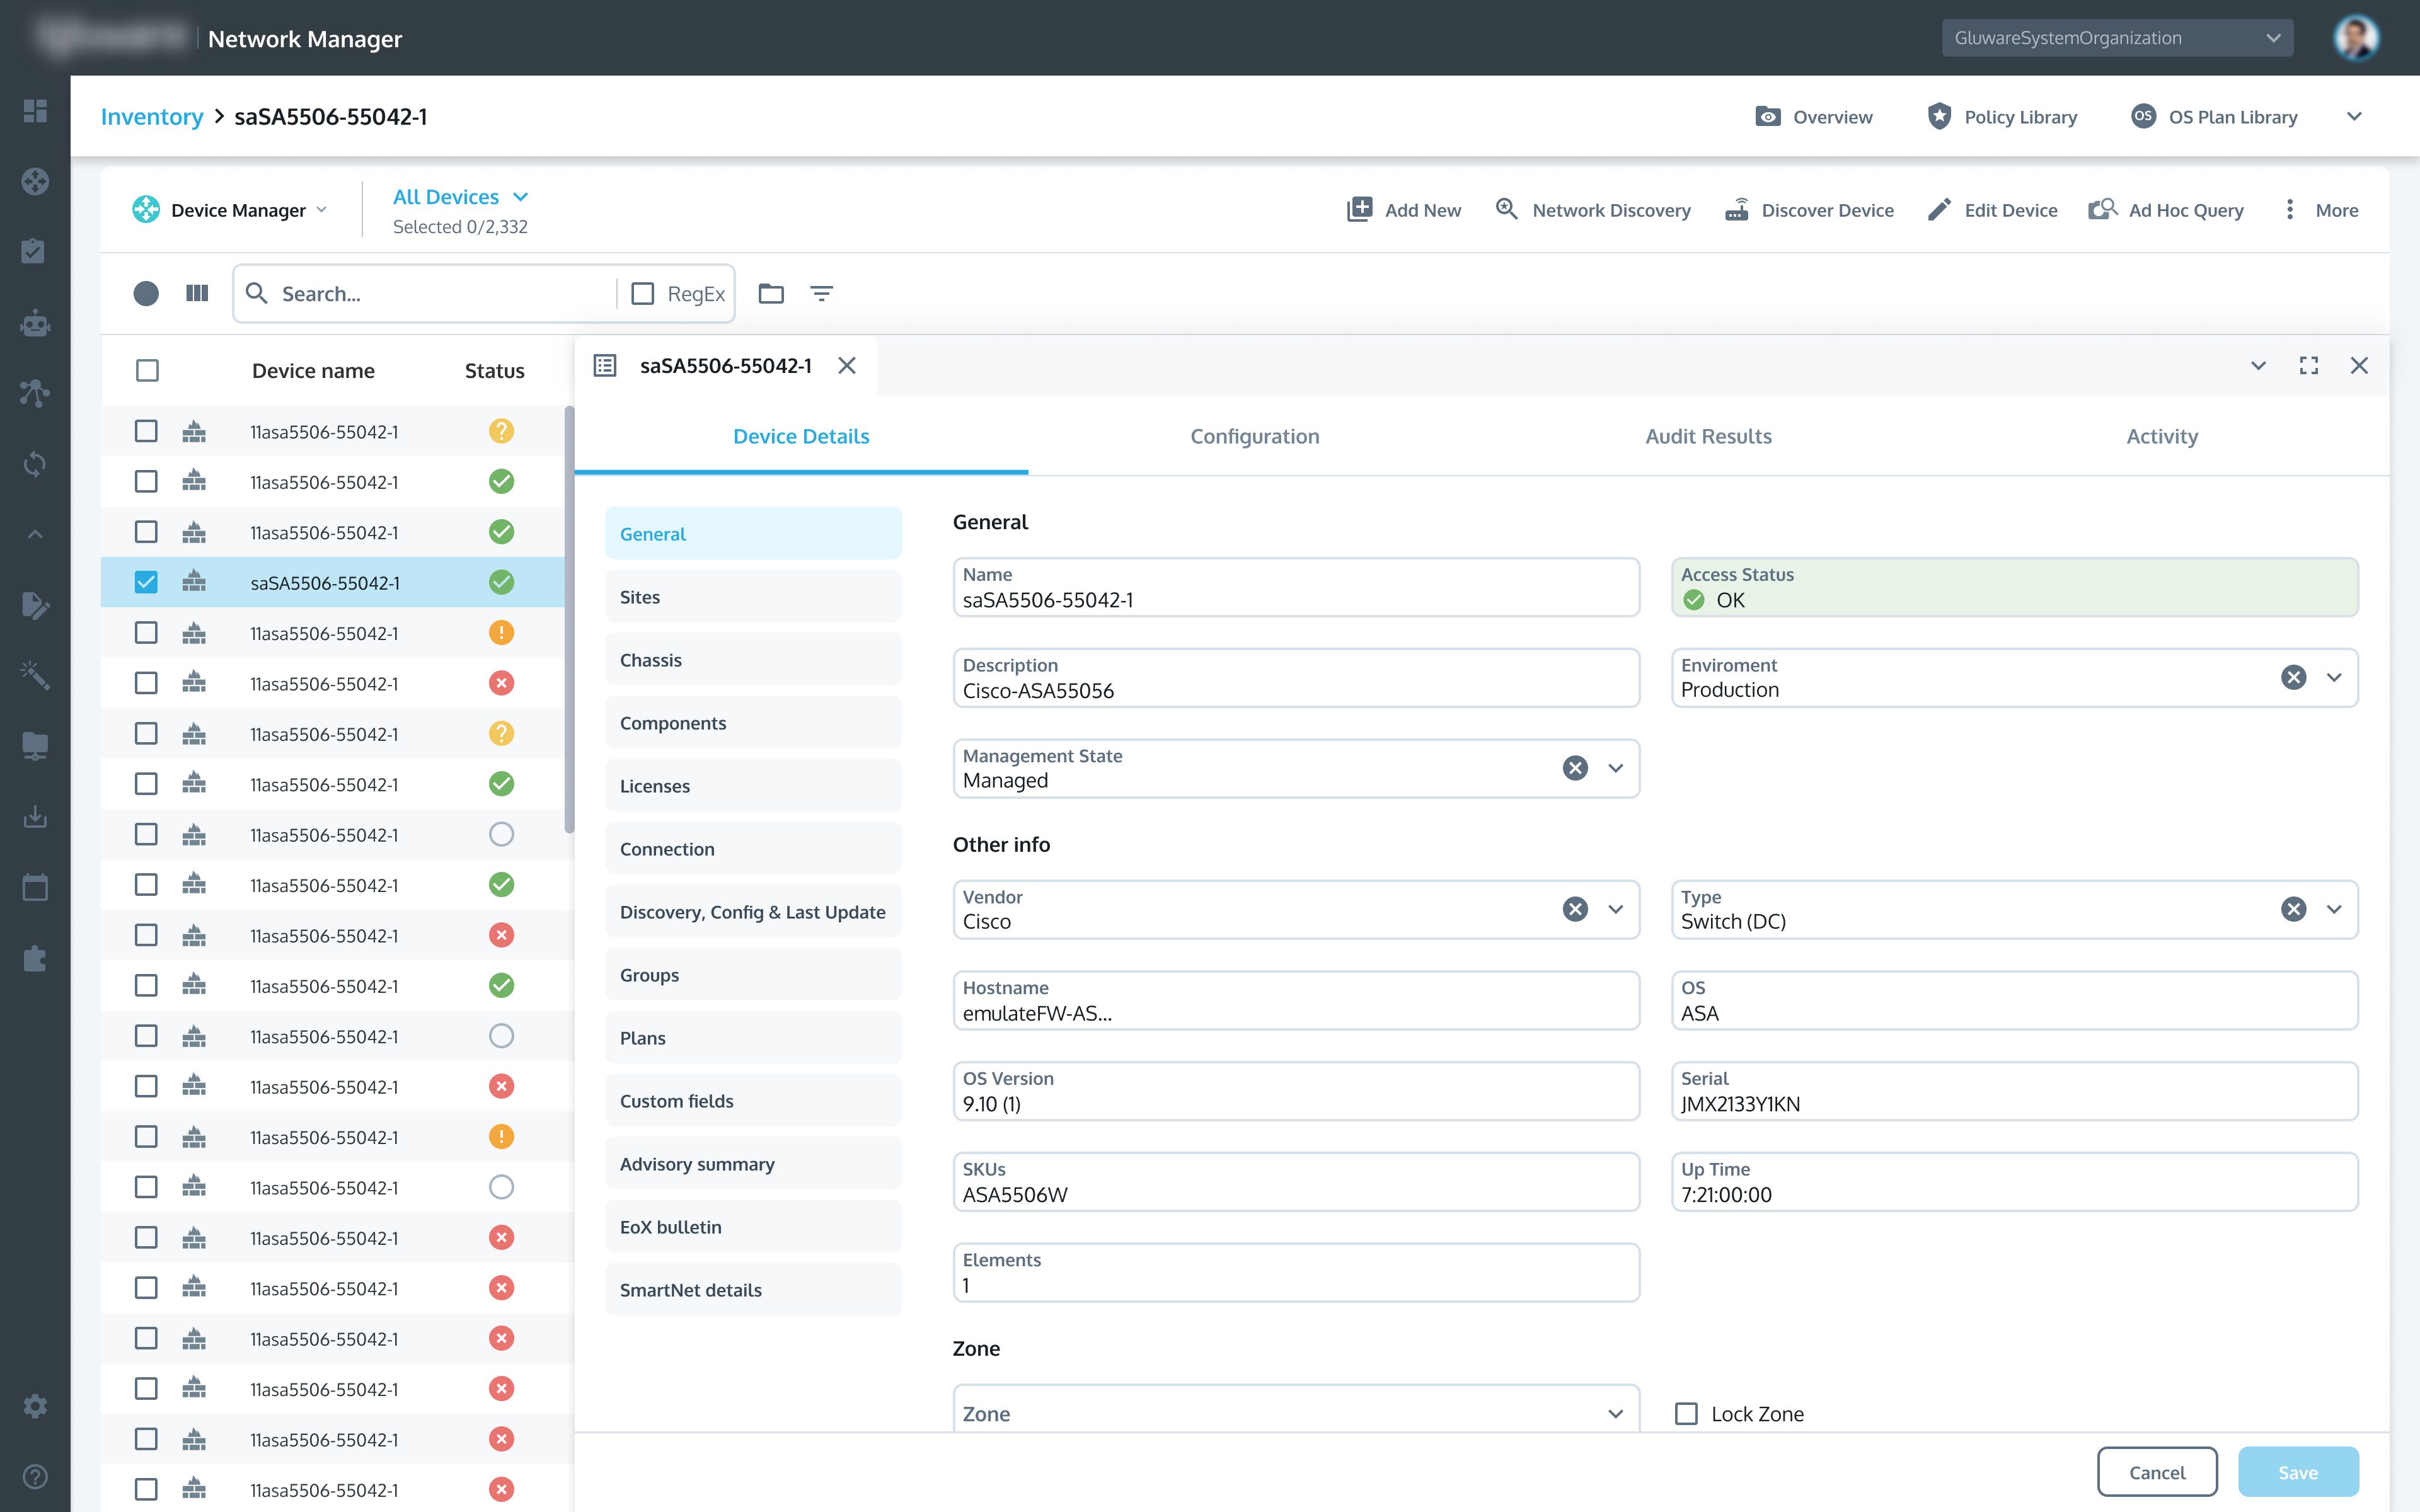This screenshot has width=2420, height=1512.
Task: Open the Licenses section
Action: point(753,786)
